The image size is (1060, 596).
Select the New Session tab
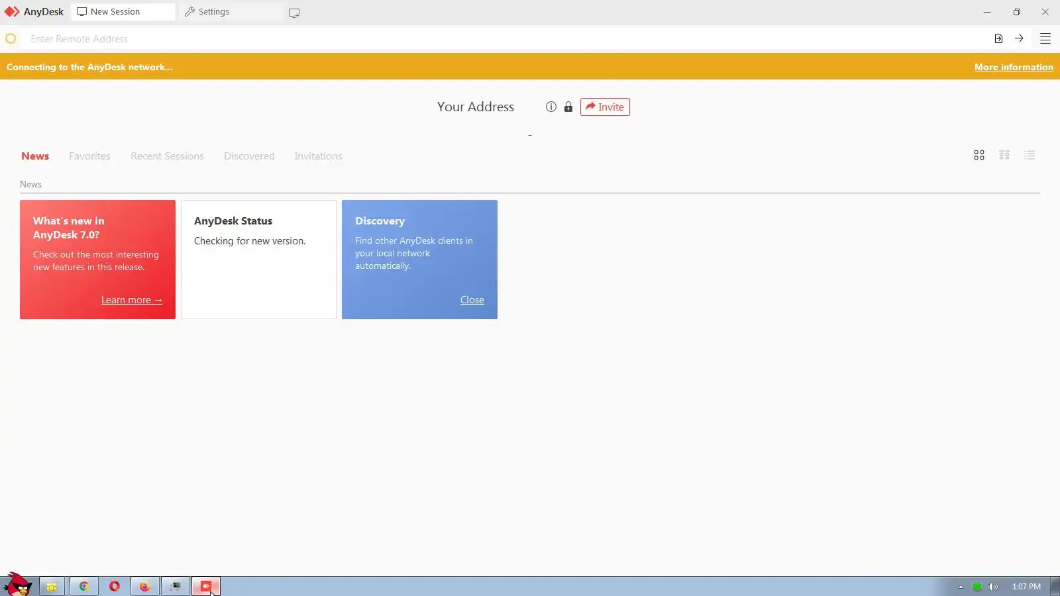tap(123, 12)
